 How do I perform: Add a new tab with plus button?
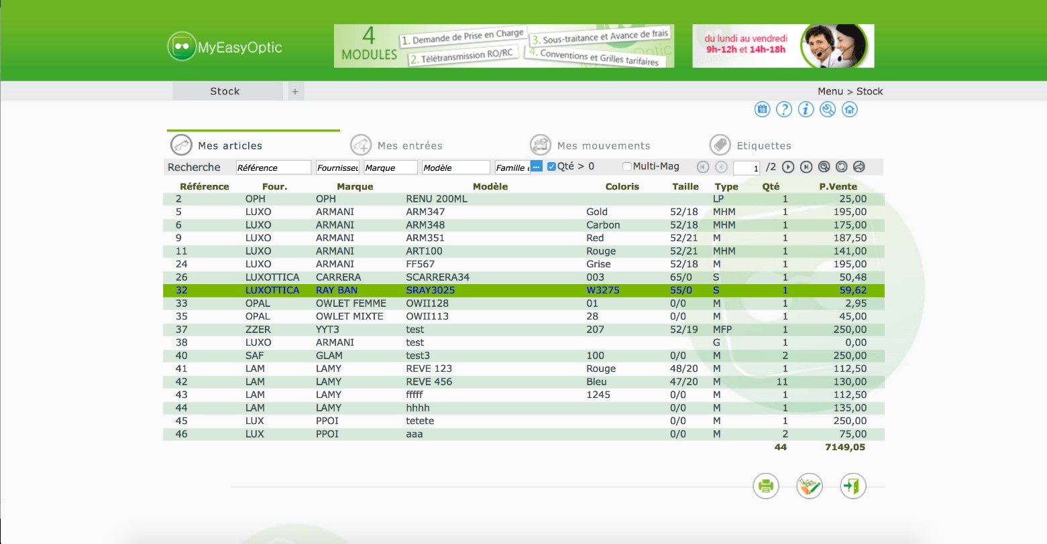[295, 91]
